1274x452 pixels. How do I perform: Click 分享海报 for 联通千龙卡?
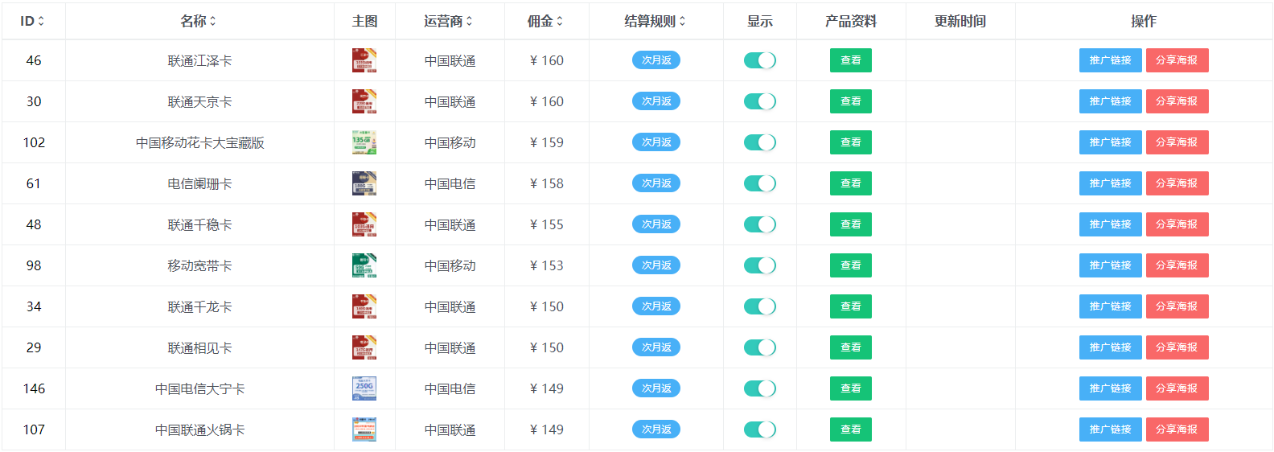(1177, 306)
